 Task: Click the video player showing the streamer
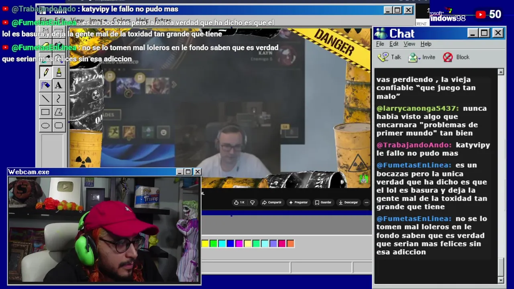coord(220,108)
